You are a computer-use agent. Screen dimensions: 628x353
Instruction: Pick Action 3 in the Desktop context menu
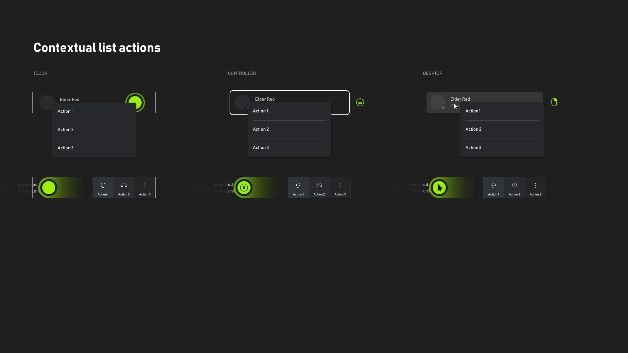click(502, 148)
